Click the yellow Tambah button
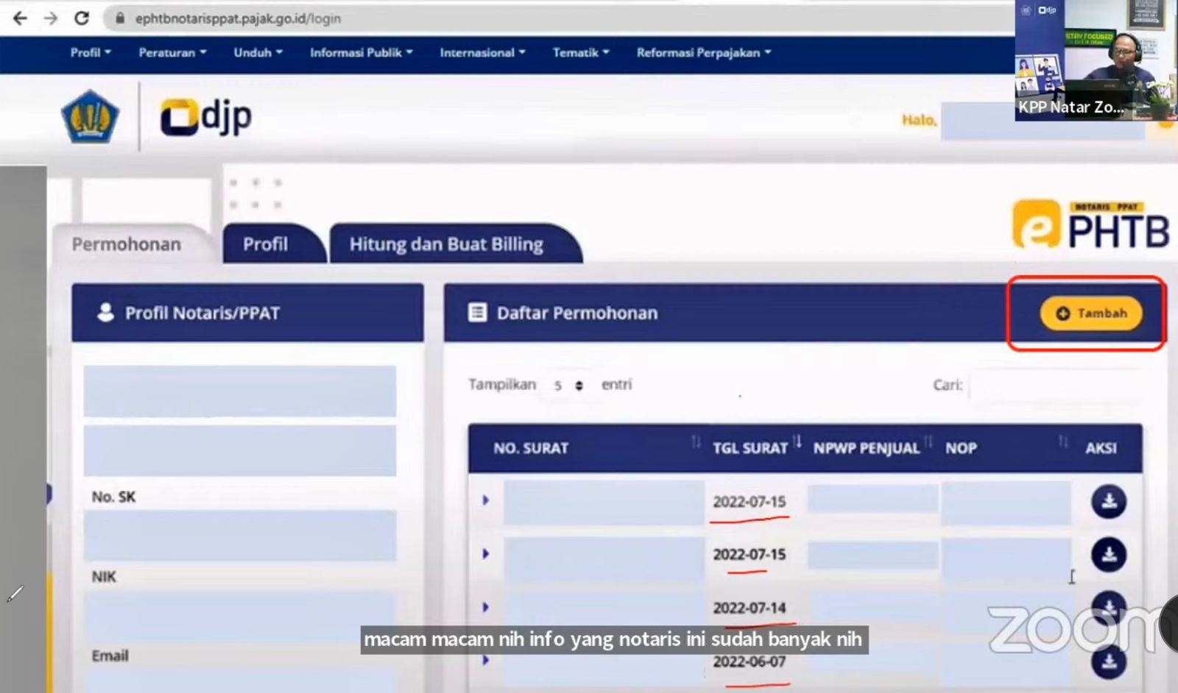The image size is (1178, 693). tap(1091, 313)
